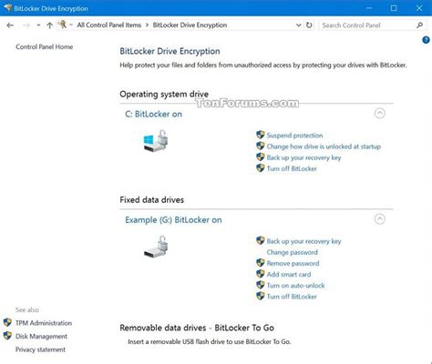Viewport: 432px width, 364px height.
Task: Turn off BitLocker for the C: drive
Action: [x=292, y=168]
